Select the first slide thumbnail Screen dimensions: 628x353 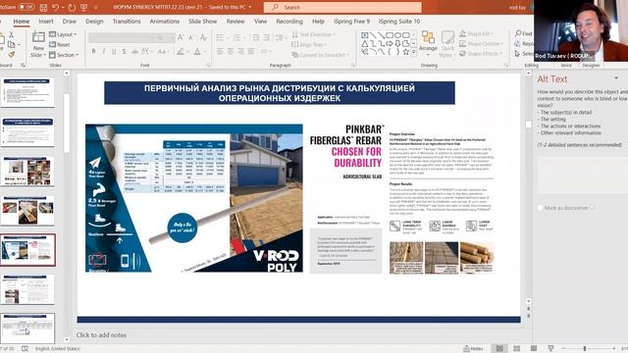(x=27, y=92)
